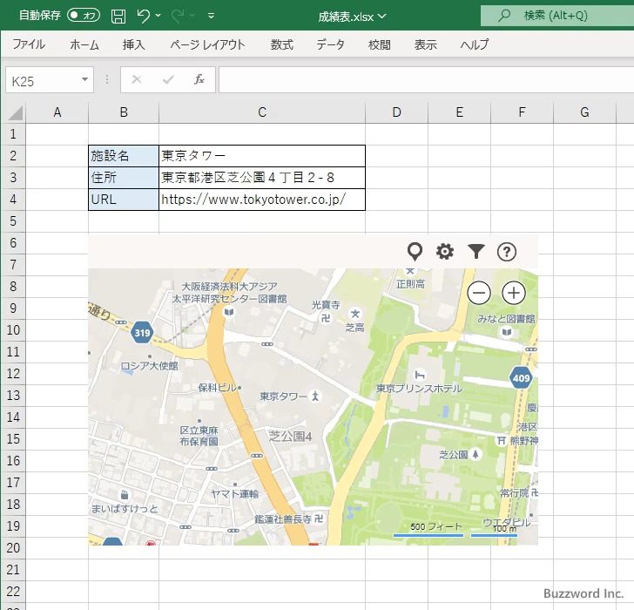Screen dimensions: 634x610
Task: Click the Save floppy disk icon
Action: pos(118,17)
